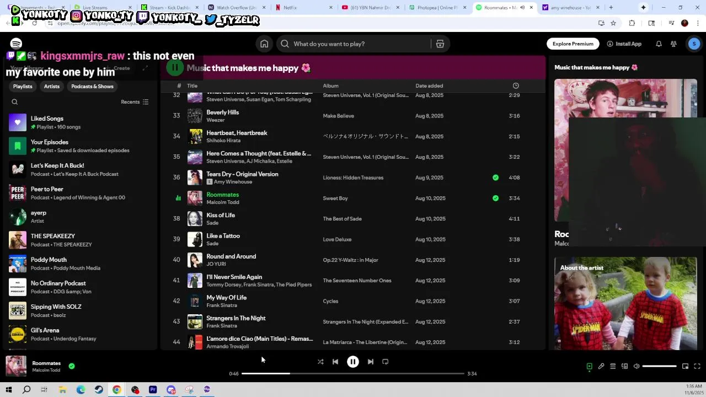Image resolution: width=706 pixels, height=397 pixels.
Task: Toggle saved checkmark for Roommates in player bar
Action: coord(72,366)
